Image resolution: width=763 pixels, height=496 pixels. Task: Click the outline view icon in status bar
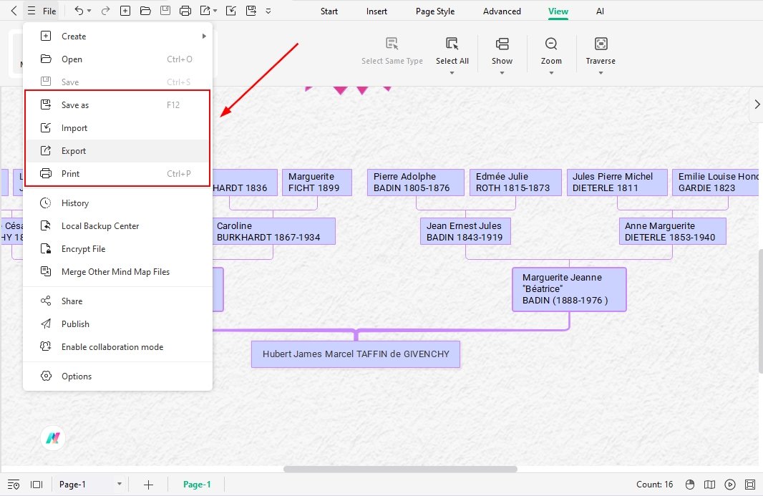click(x=14, y=485)
